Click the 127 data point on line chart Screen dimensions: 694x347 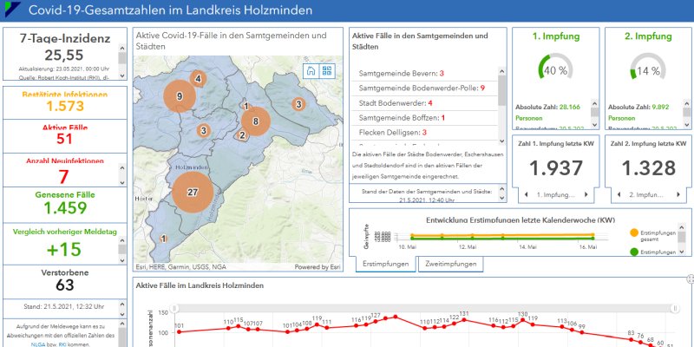376,321
